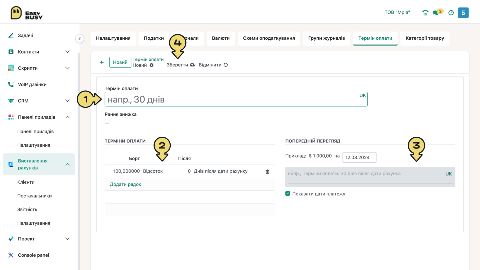Delete the payment term row with trash icon
Viewport: 480px width, 270px height.
267,171
